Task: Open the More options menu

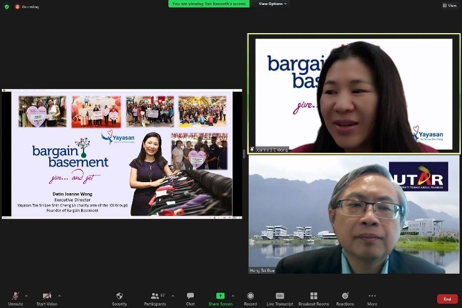Action: tap(372, 299)
